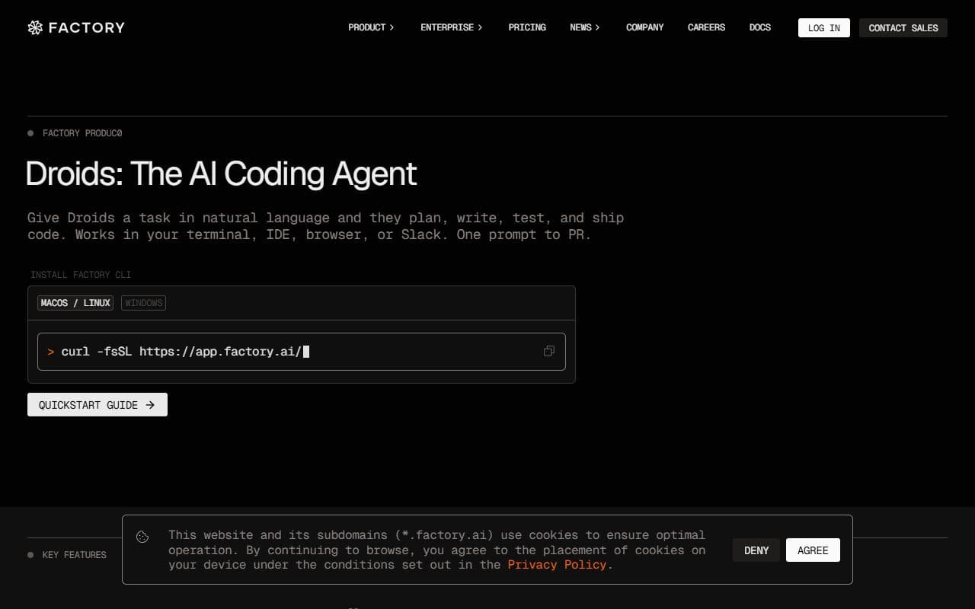Open the Company page
The image size is (975, 609).
[644, 27]
